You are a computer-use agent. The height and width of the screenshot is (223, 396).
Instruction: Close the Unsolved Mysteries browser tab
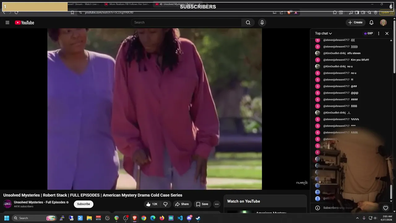199,4
